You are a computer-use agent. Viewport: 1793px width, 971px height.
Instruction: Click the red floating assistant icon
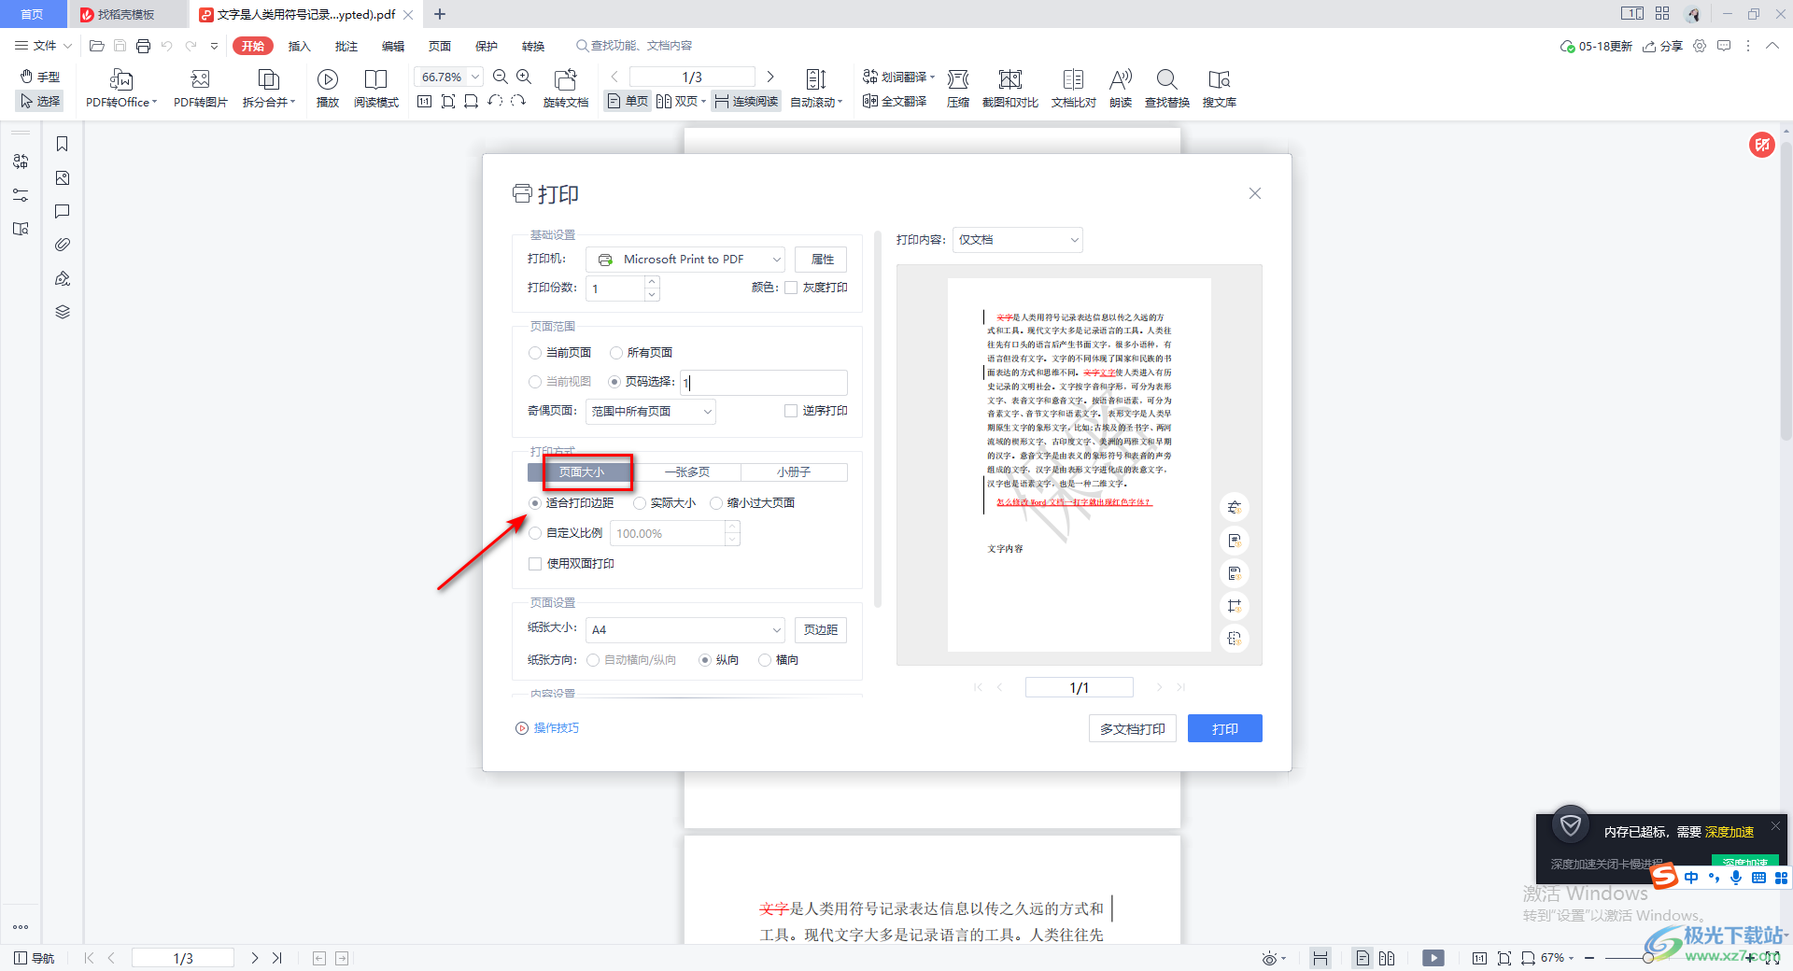[1761, 145]
